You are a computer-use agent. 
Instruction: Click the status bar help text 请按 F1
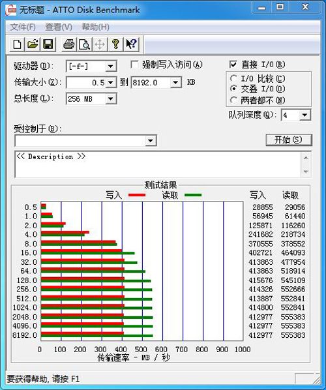tap(66, 379)
